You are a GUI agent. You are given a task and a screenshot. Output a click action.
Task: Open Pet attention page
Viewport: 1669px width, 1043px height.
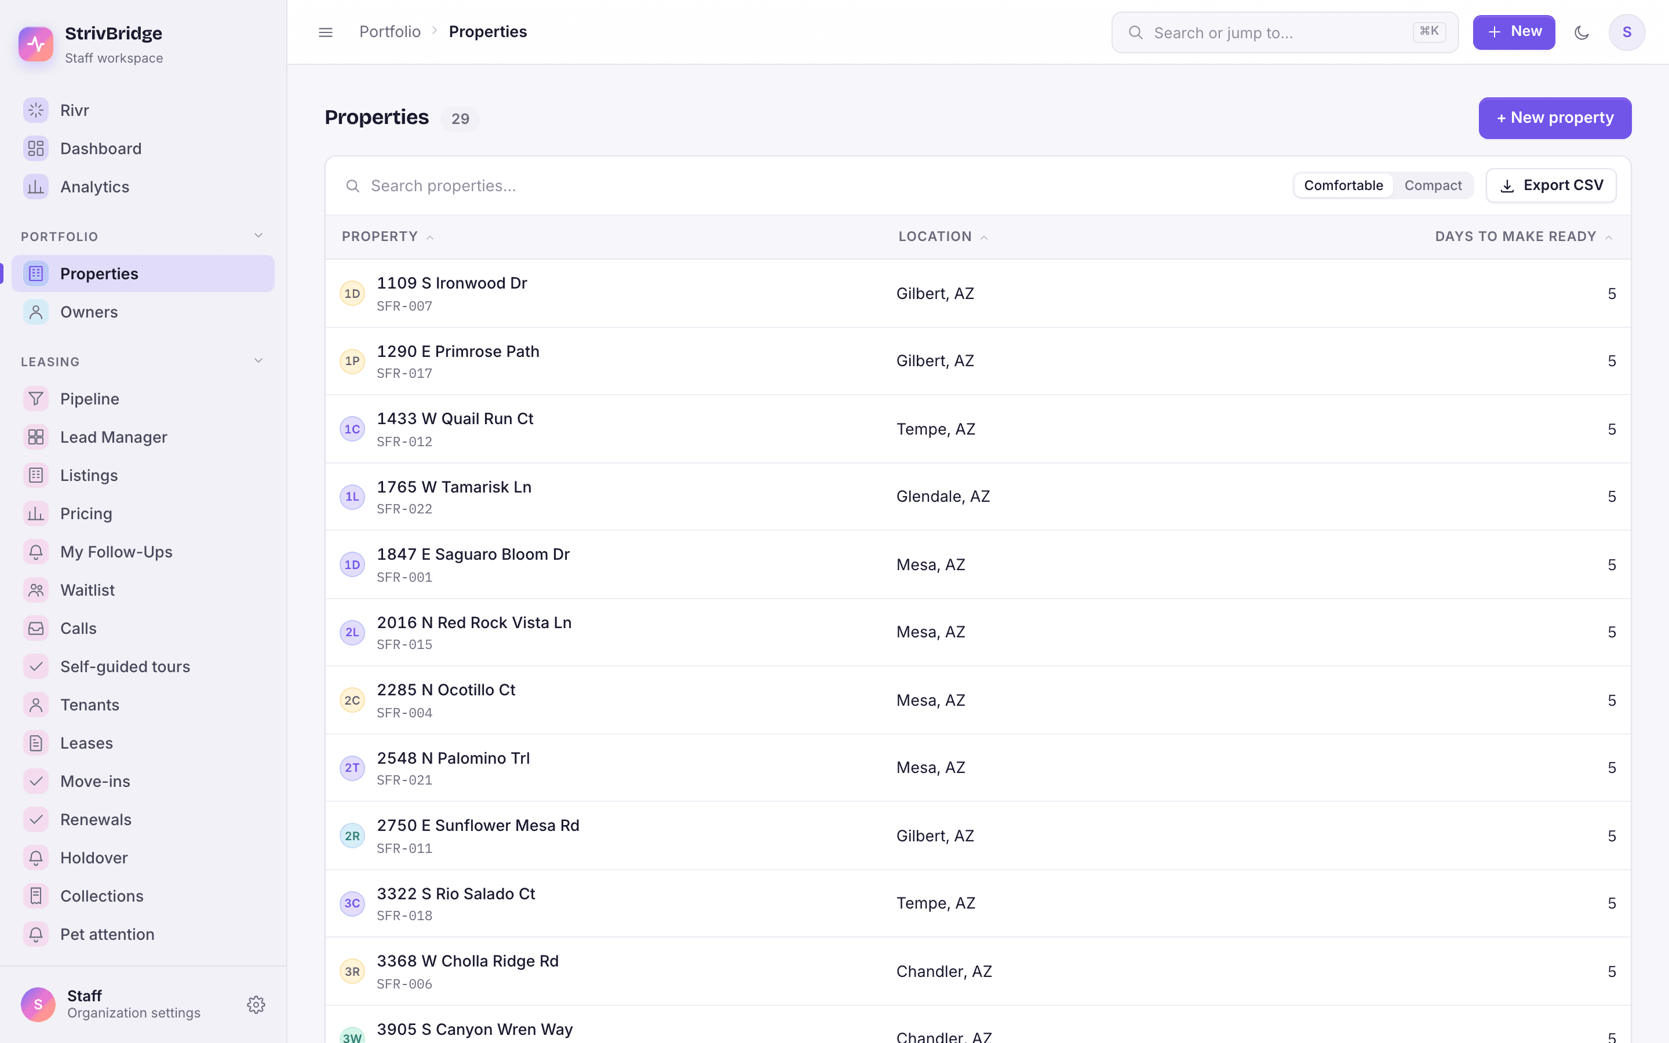pyautogui.click(x=143, y=934)
